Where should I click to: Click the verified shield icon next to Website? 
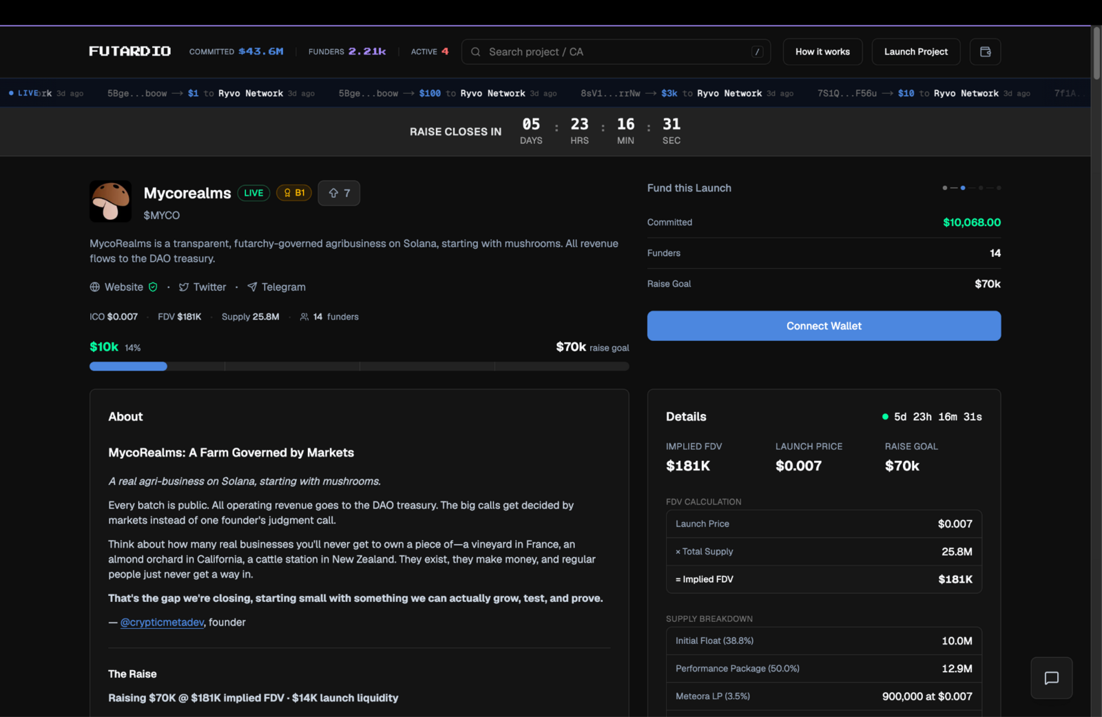point(153,287)
